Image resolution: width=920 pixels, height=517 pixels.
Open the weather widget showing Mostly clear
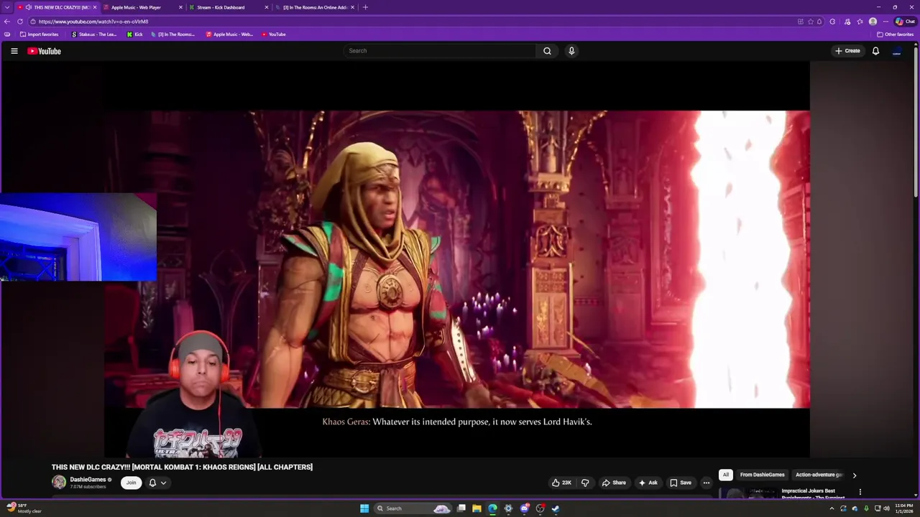(x=24, y=508)
